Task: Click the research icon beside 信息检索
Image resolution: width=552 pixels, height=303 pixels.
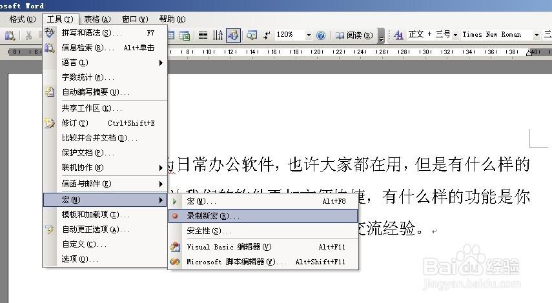Action: pos(50,48)
